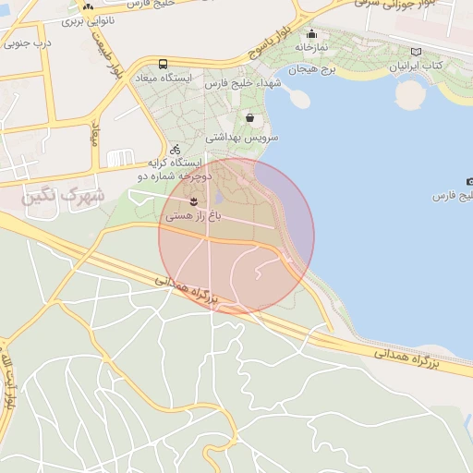Click the camera icon on the lake
The height and width of the screenshot is (473, 473).
[x=469, y=182]
